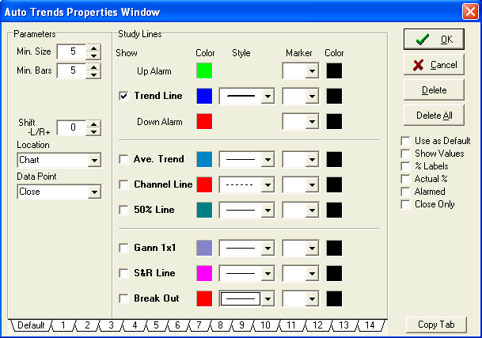Click the magenta S&R Line color swatch

tap(205, 273)
